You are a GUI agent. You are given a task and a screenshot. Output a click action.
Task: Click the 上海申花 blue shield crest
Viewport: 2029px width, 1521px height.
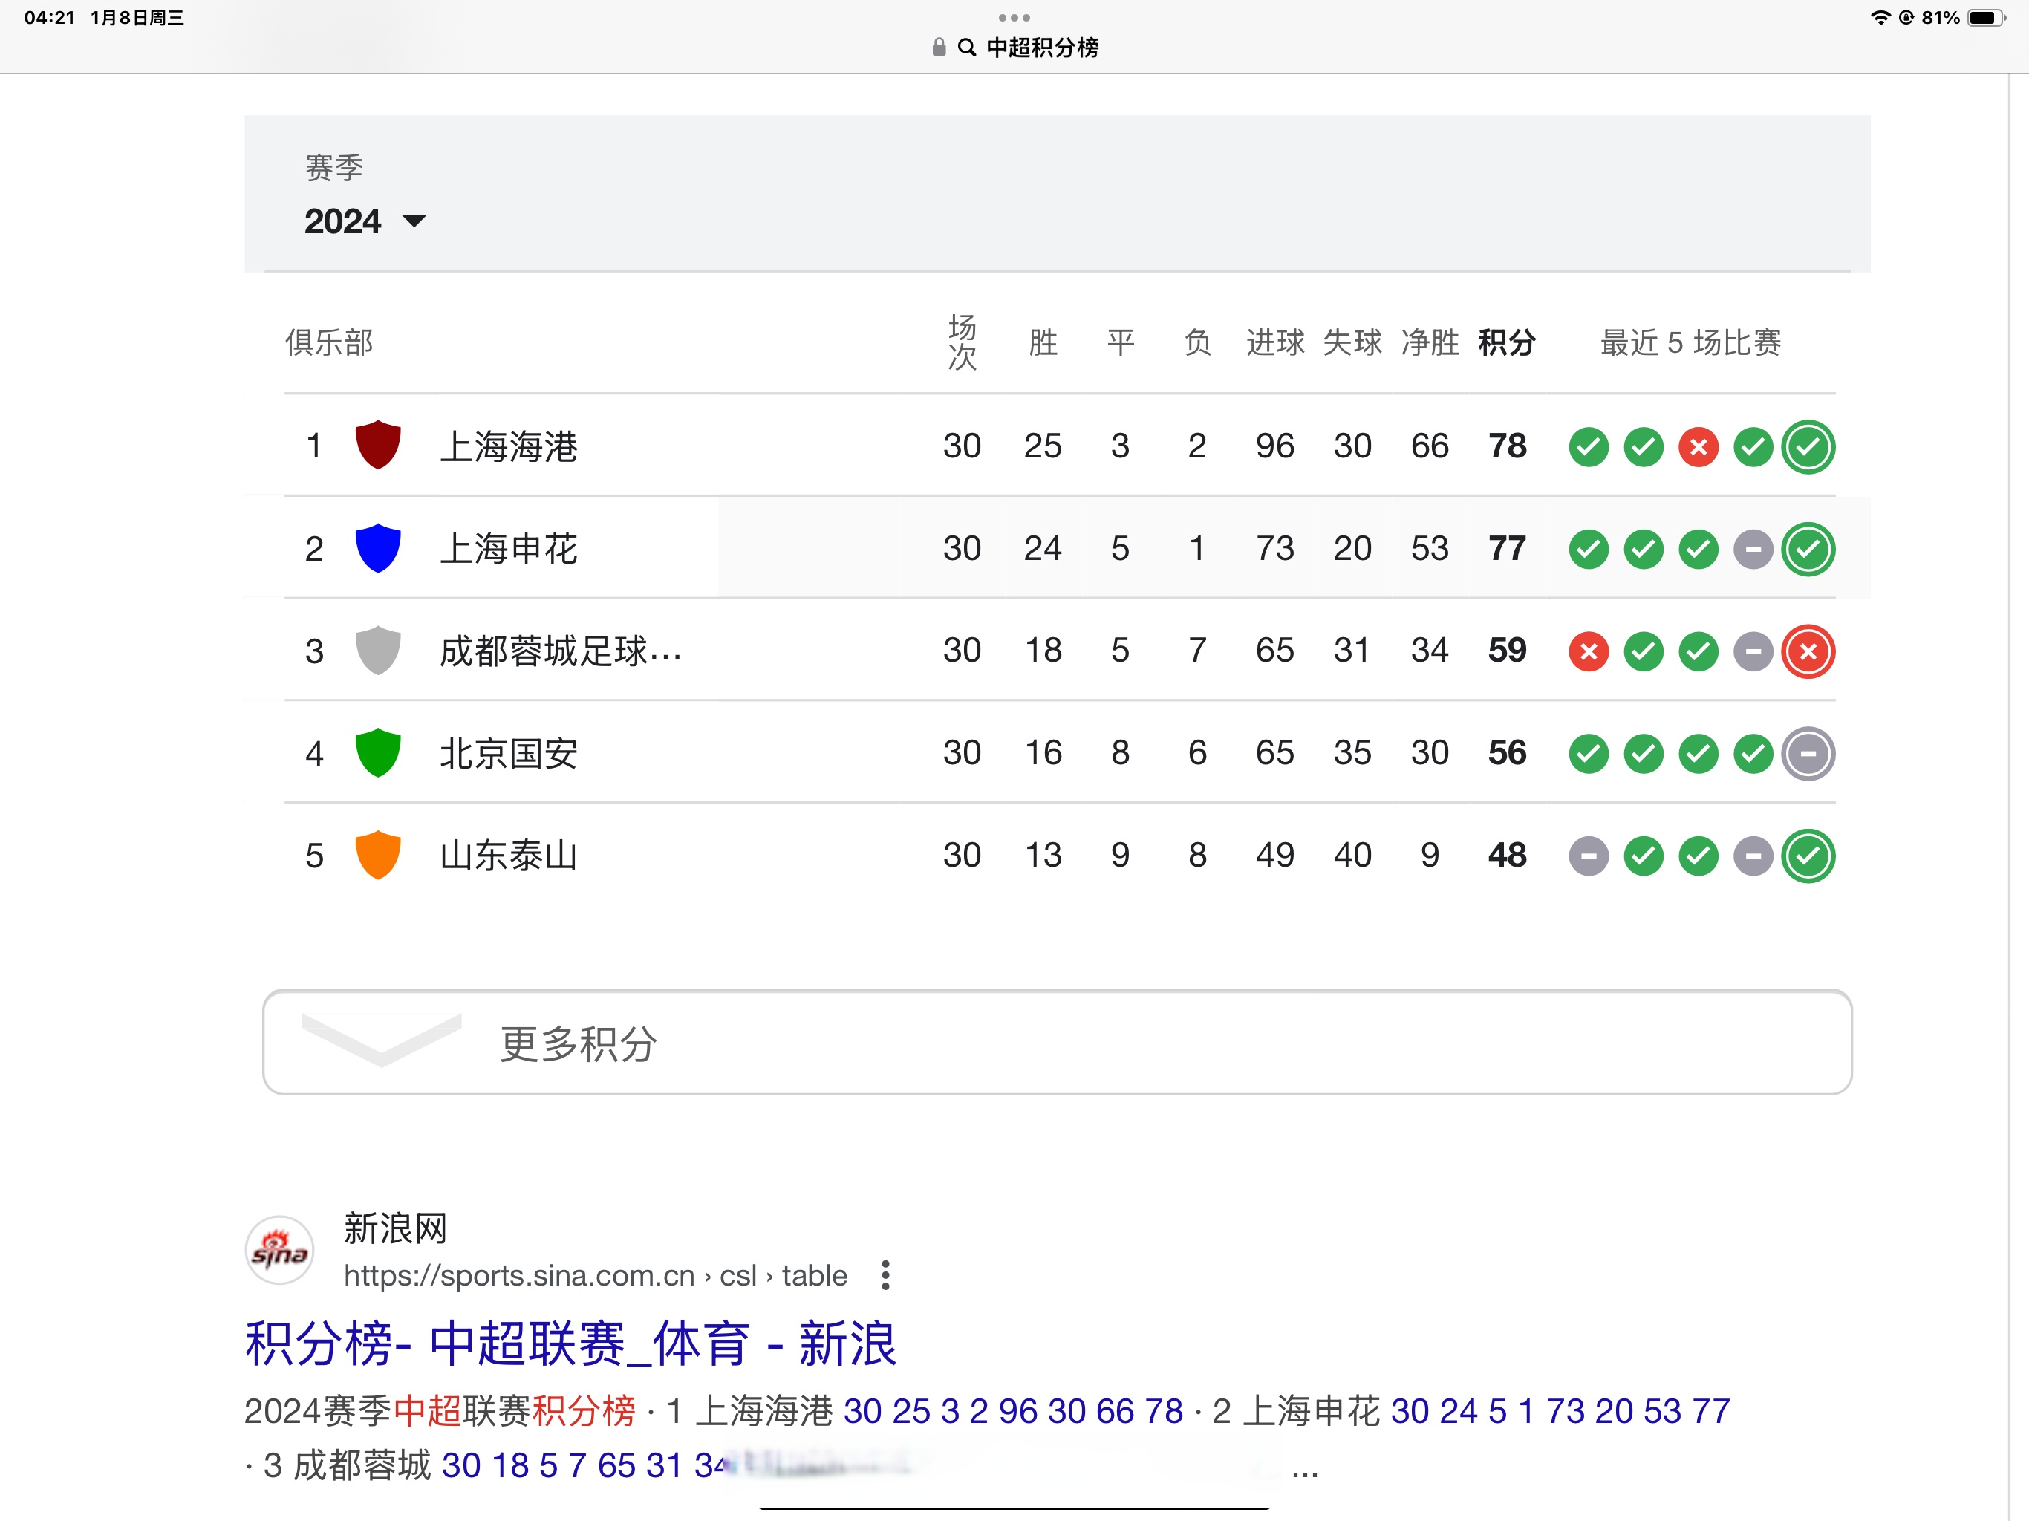pyautogui.click(x=378, y=547)
